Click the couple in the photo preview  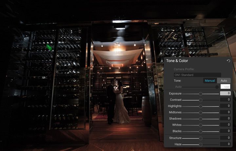tap(118, 102)
